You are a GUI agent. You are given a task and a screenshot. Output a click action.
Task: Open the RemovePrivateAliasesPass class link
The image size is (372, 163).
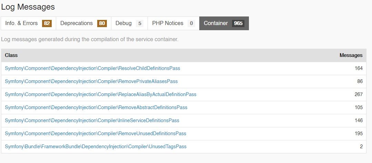(91, 81)
